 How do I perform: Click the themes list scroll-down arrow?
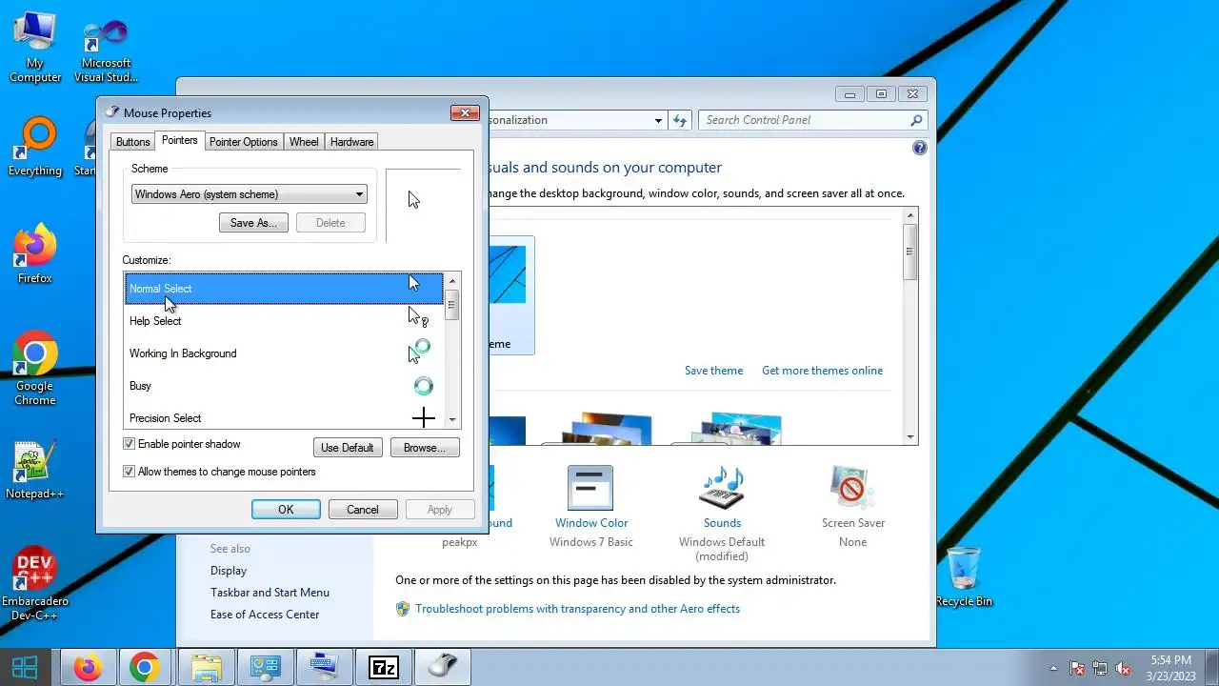pos(910,436)
